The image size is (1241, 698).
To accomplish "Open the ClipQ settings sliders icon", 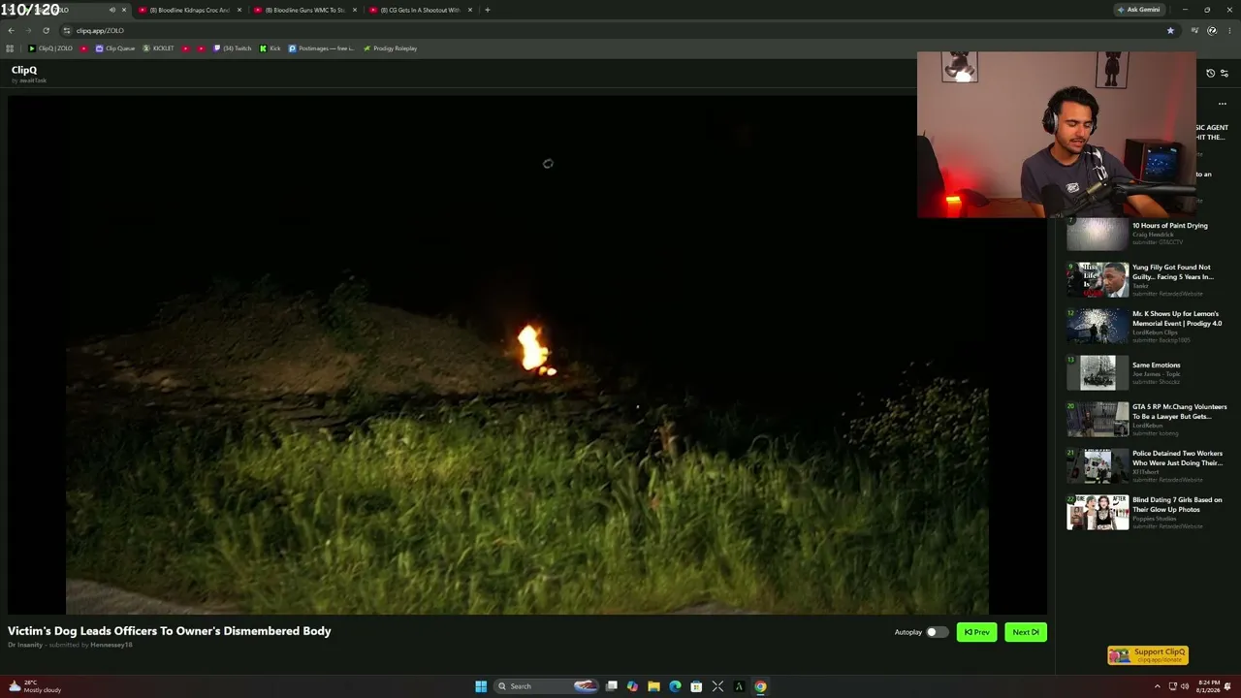I will click(1225, 73).
